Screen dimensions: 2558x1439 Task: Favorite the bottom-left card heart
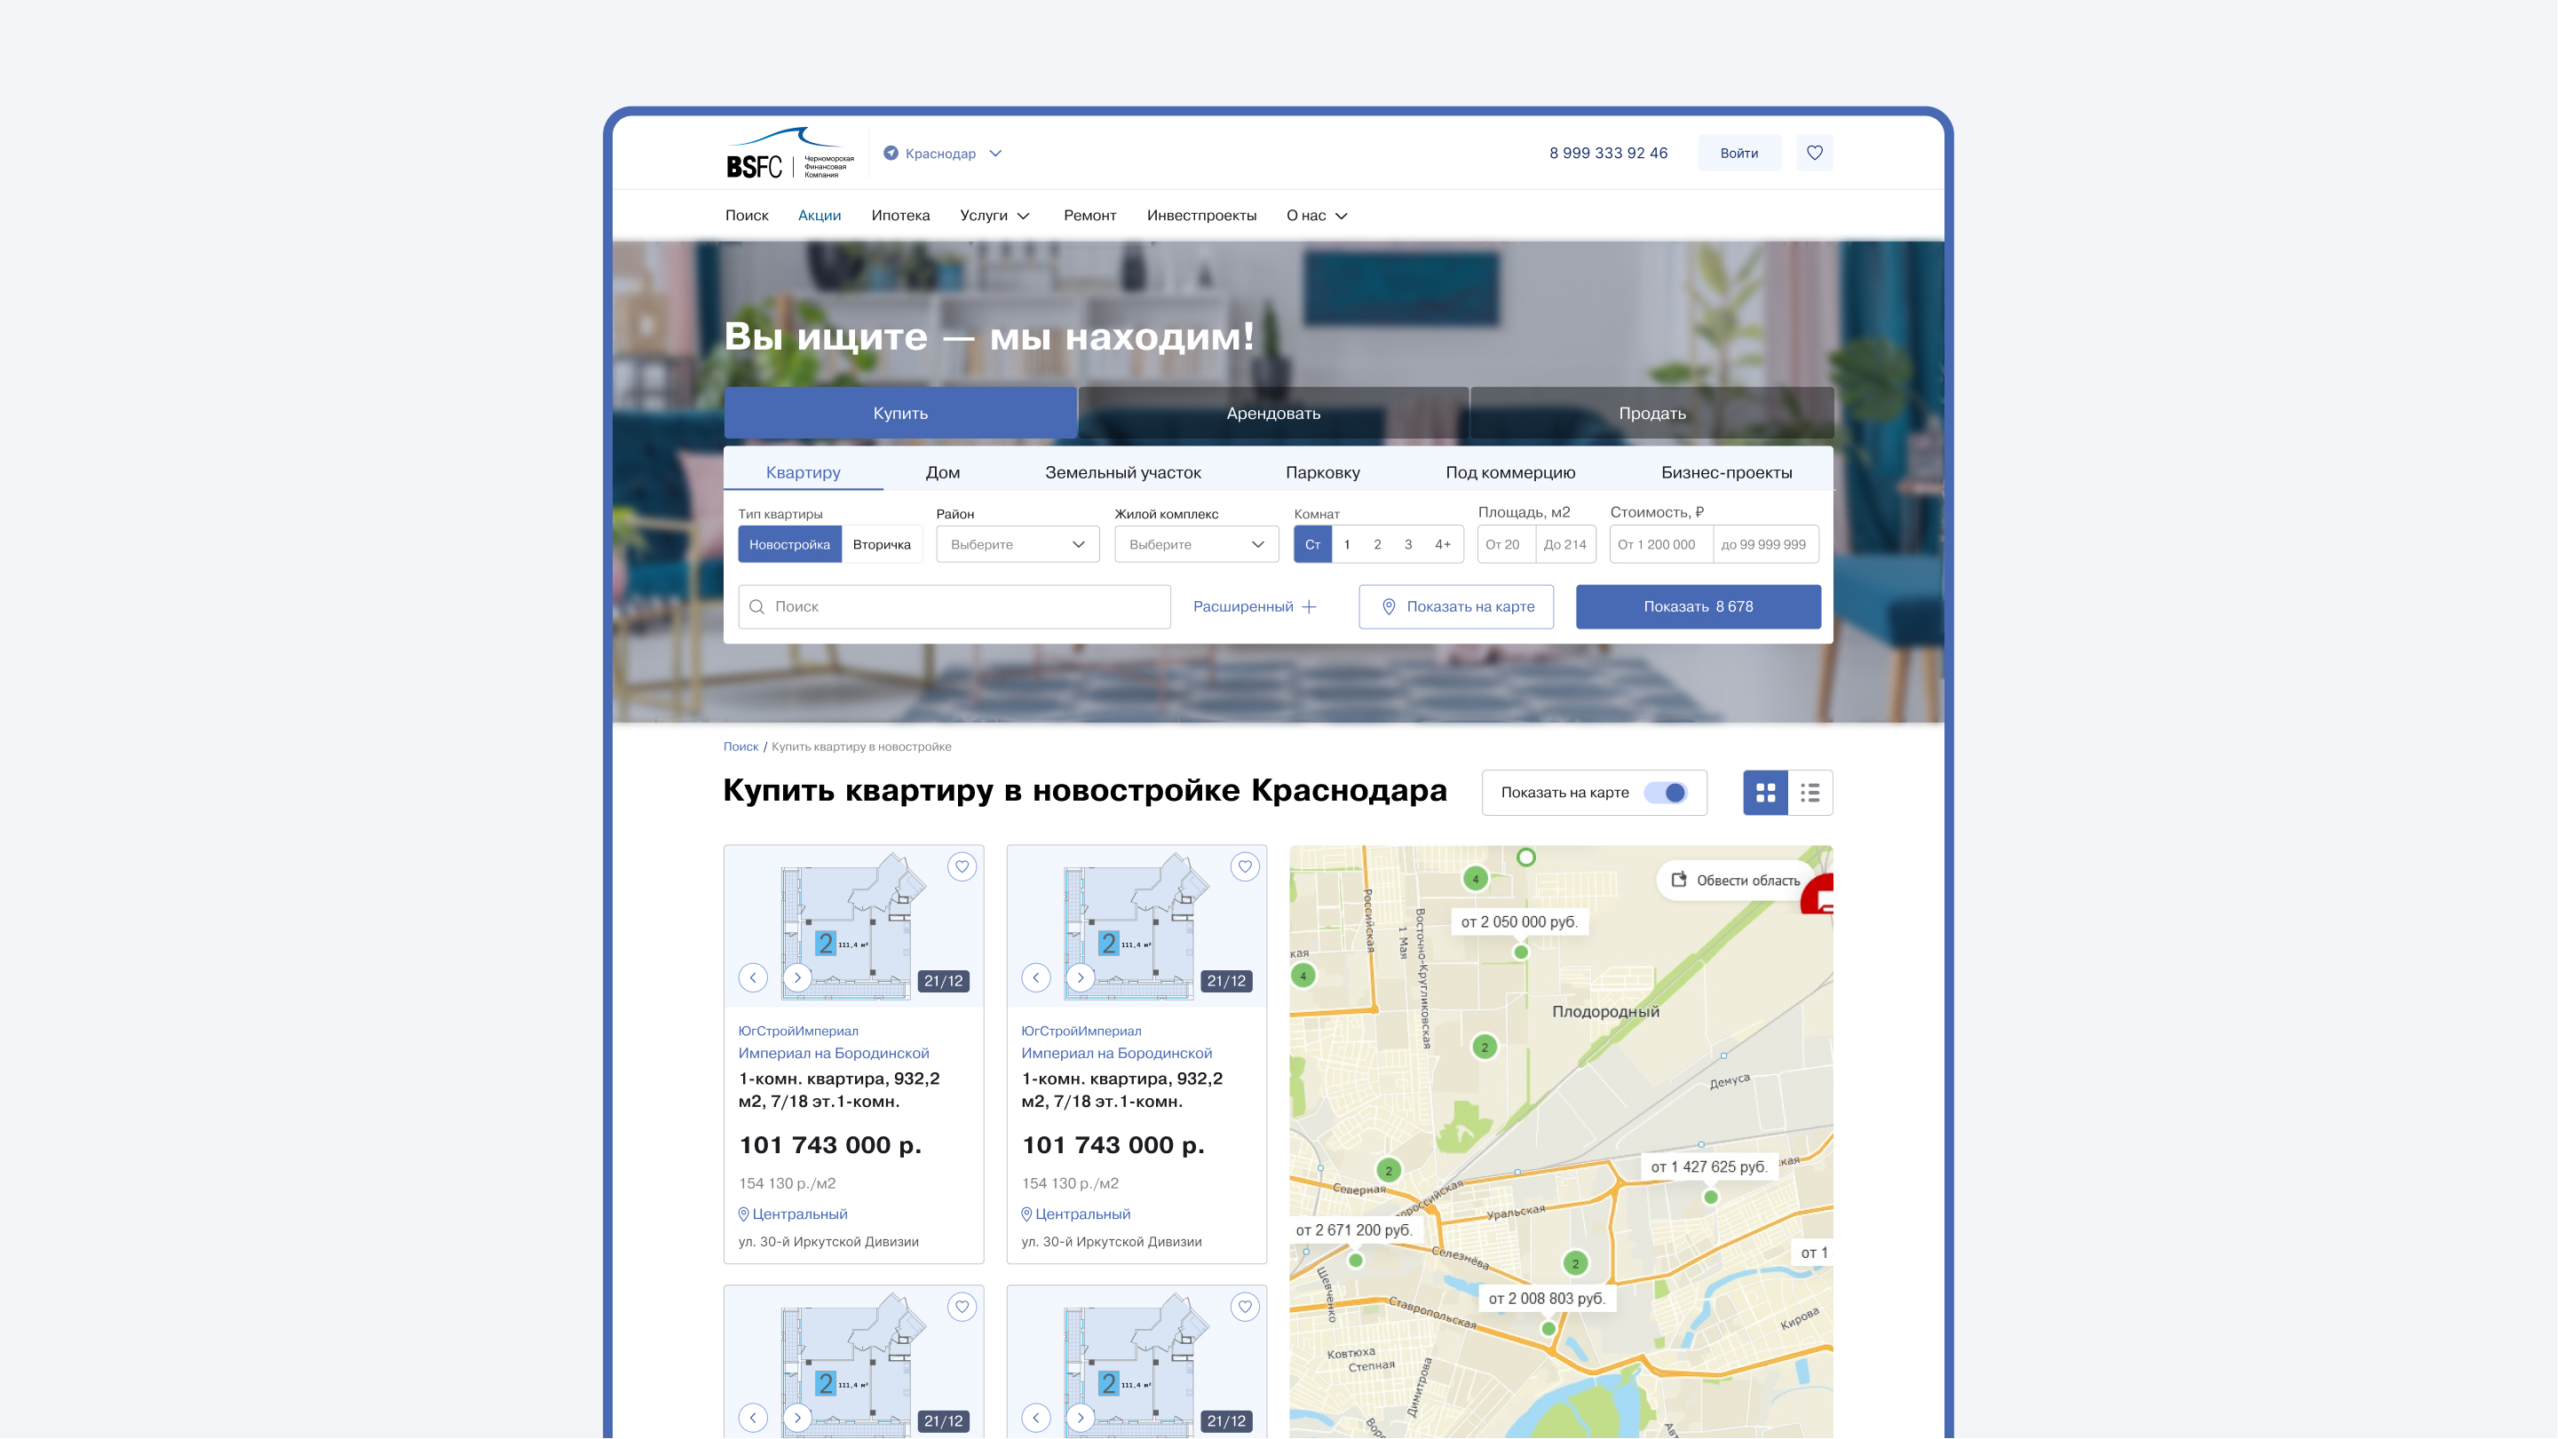962,1307
